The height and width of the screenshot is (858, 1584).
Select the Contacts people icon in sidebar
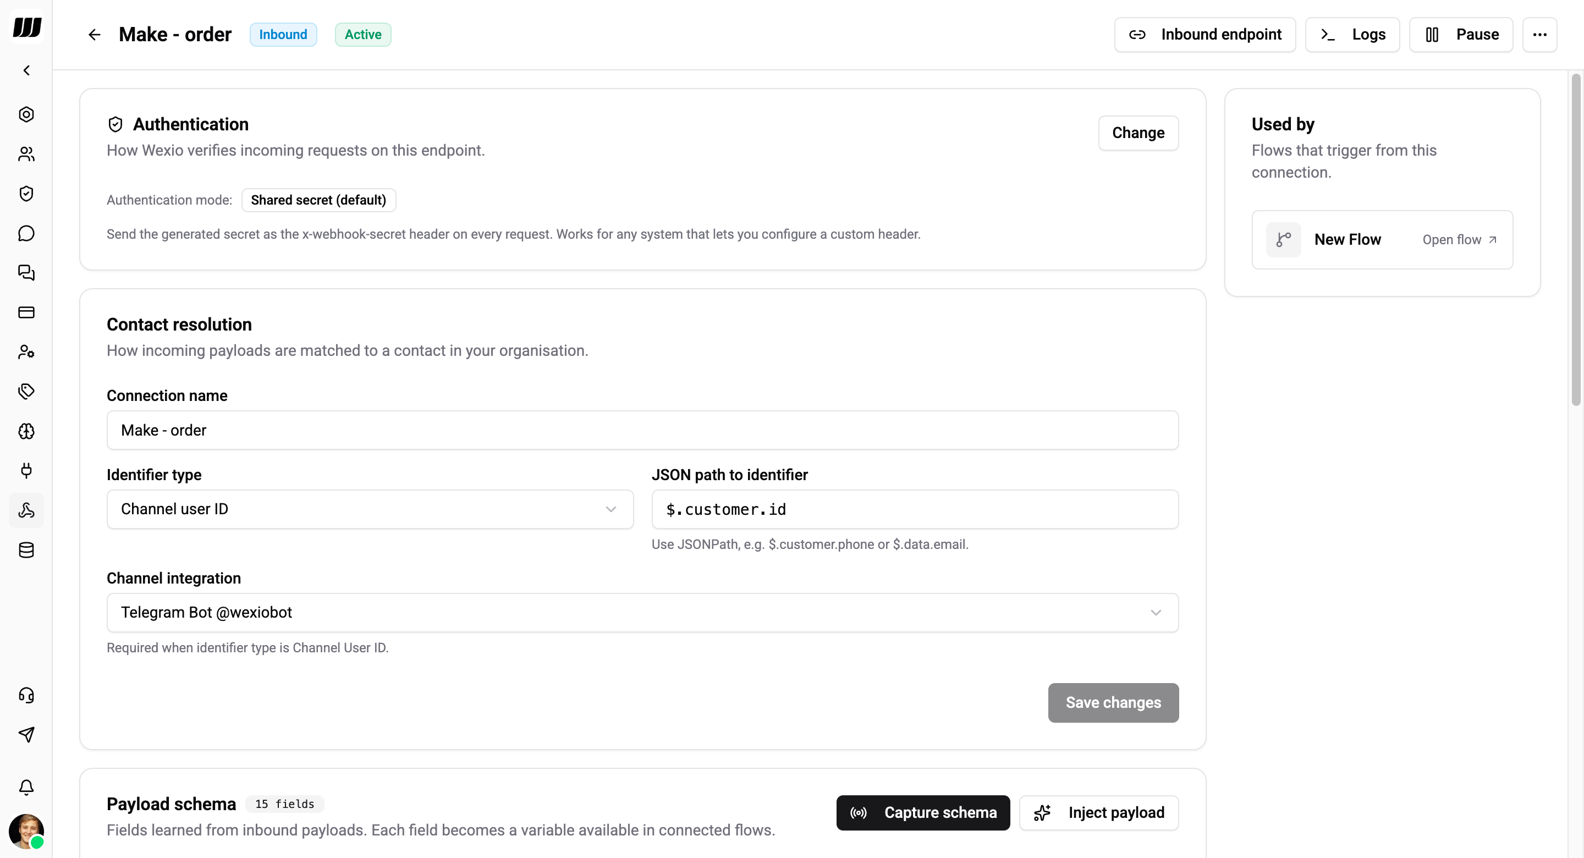(x=26, y=154)
